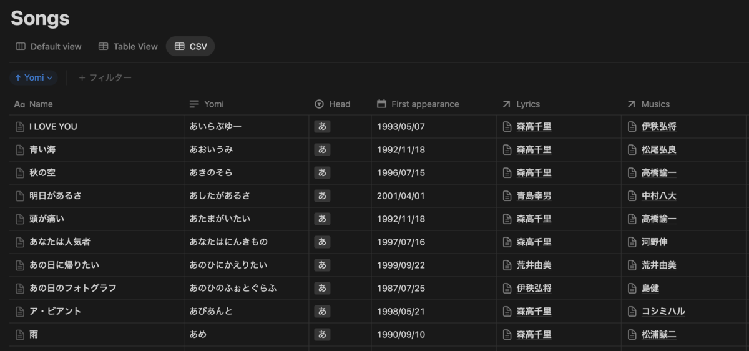The width and height of the screenshot is (749, 351).
Task: Open lyricist 青島幸男 linked page
Action: [534, 195]
